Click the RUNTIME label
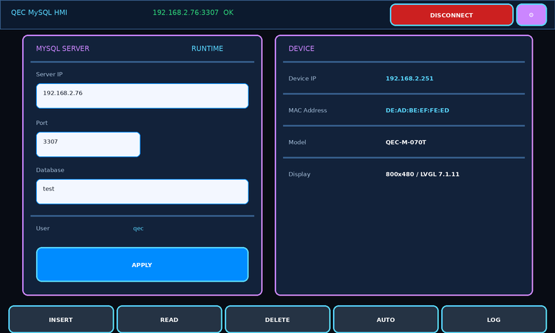555x333 pixels. click(207, 49)
